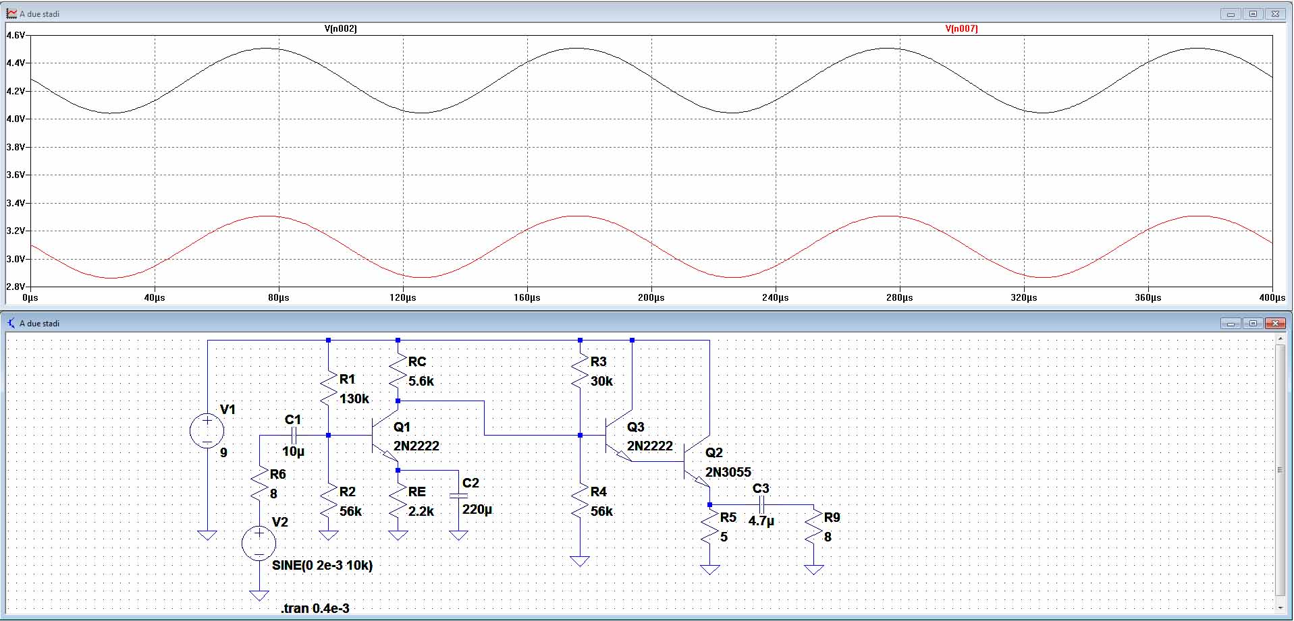This screenshot has height=621, width=1294.
Task: Open the waveform window's title bar icon
Action: (11, 13)
